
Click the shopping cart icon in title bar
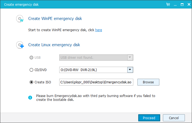pyautogui.click(x=168, y=5)
